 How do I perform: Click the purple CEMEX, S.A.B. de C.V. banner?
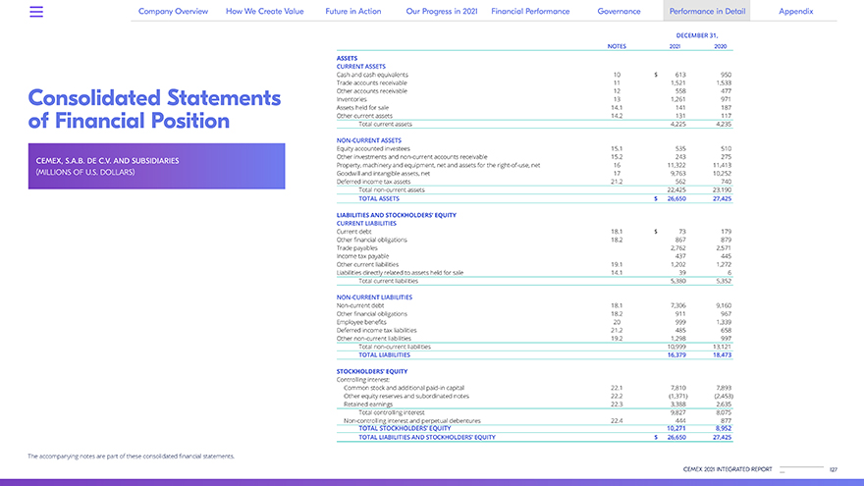157,166
